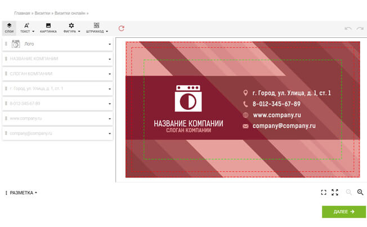The image size is (367, 227).
Task: Select the г. Город address layer row
Action: (x=57, y=88)
